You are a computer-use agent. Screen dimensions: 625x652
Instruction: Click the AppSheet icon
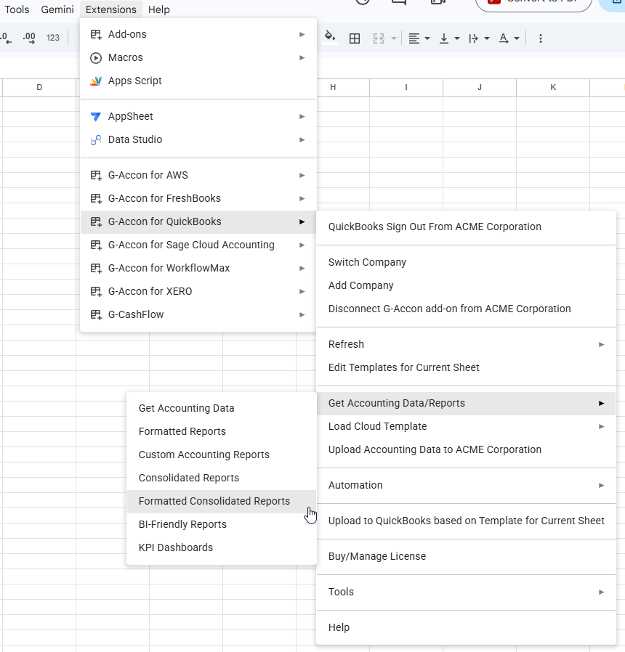(96, 116)
